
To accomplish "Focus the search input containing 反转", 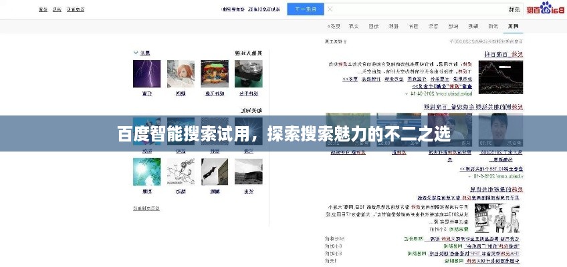I will click(423, 9).
